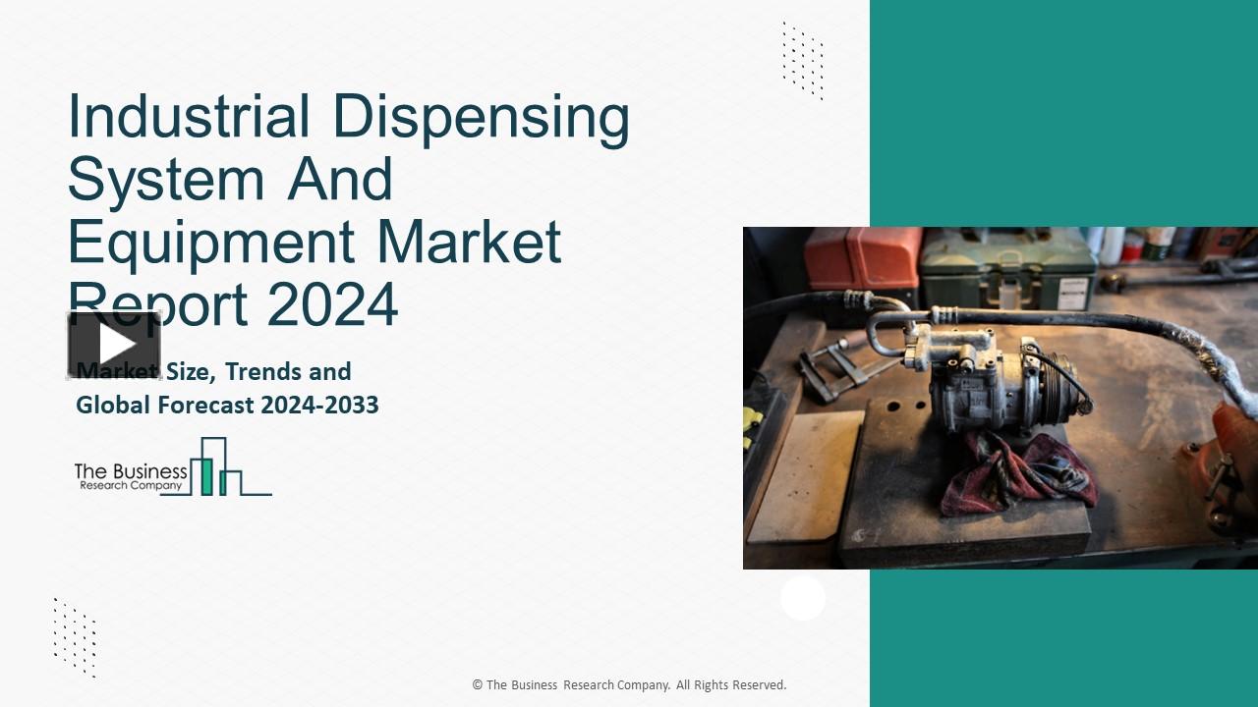Screen dimensions: 1258x707
Task: Click Global Forecast 2024-2033 text
Action: (227, 404)
